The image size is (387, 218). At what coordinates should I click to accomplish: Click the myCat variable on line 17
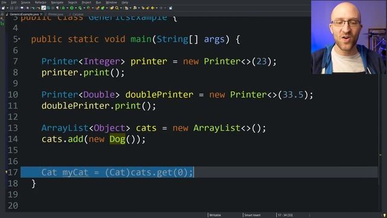tap(75, 172)
